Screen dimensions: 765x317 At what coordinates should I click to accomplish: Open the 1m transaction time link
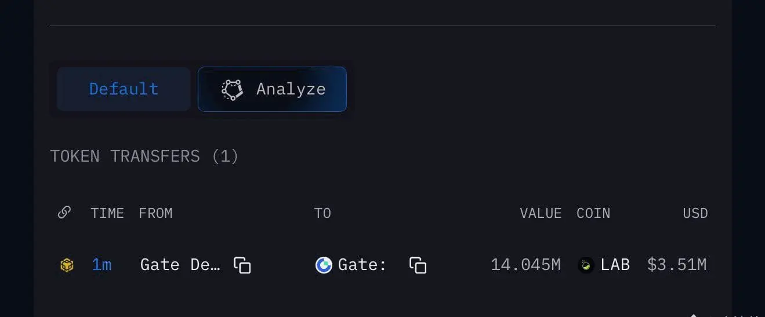(101, 265)
